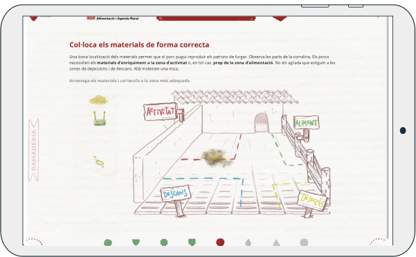Jump to the second green shield step
416x257 pixels.
[136, 242]
